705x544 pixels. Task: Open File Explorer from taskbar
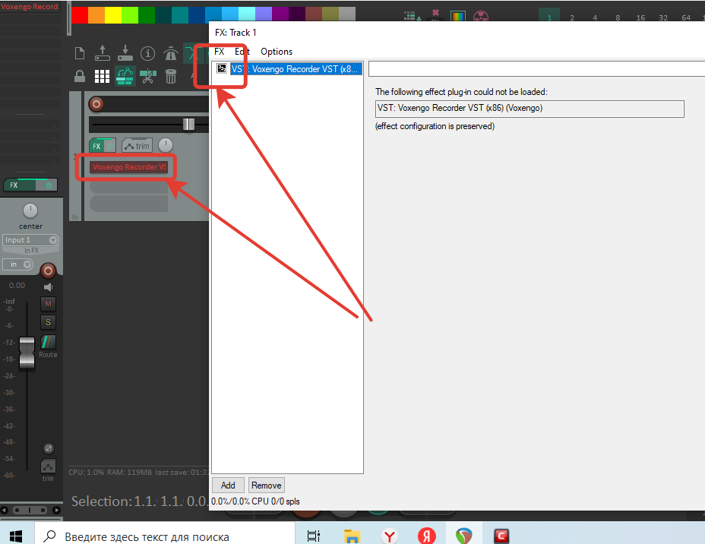pos(352,536)
